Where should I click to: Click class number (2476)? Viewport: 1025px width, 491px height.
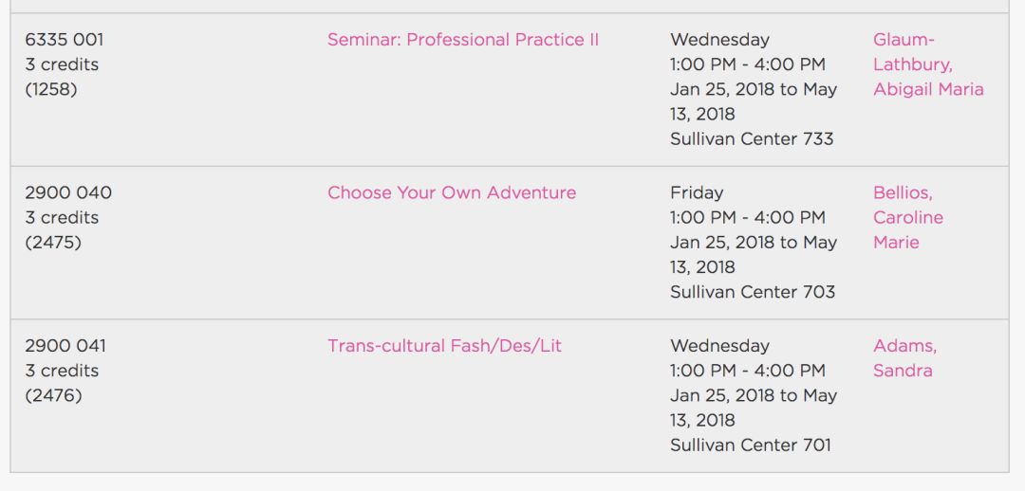(53, 395)
